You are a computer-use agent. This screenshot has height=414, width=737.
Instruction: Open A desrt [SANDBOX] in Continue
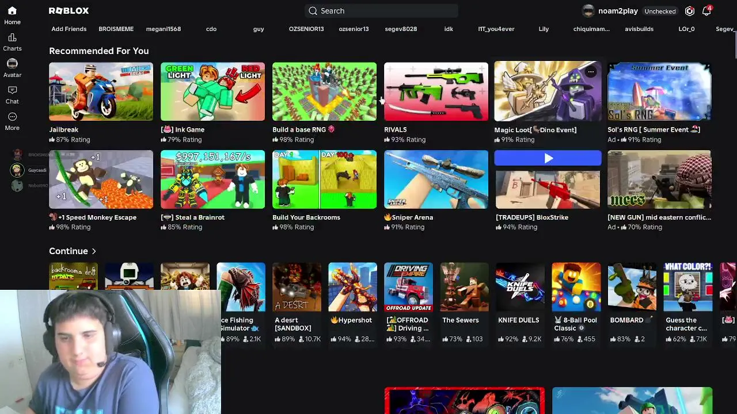pyautogui.click(x=297, y=287)
